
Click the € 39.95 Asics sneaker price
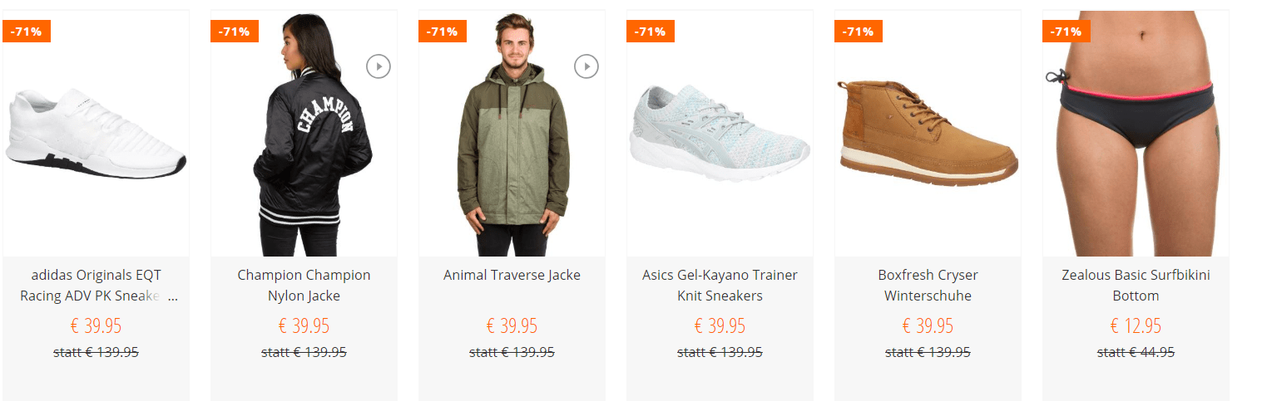(720, 325)
